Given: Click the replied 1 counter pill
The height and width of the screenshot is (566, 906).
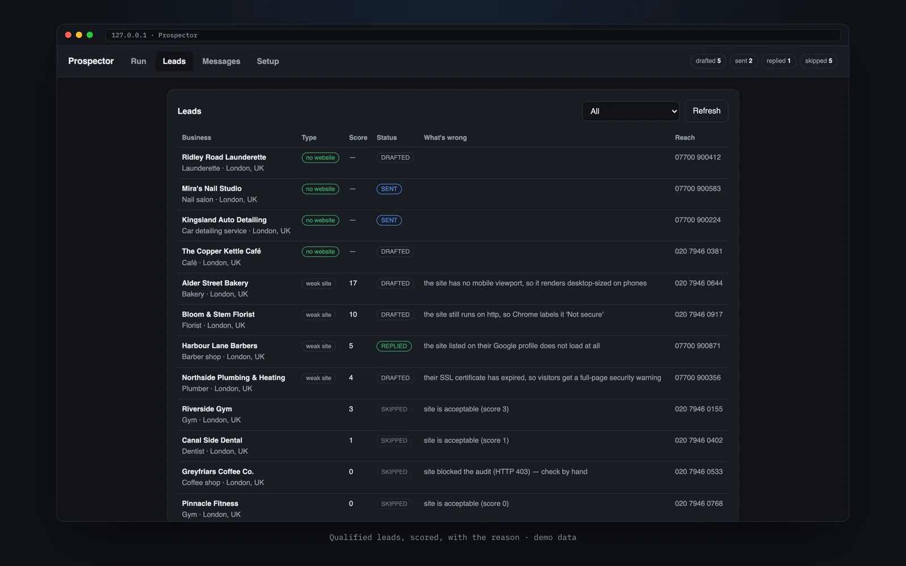Looking at the screenshot, I should [779, 61].
